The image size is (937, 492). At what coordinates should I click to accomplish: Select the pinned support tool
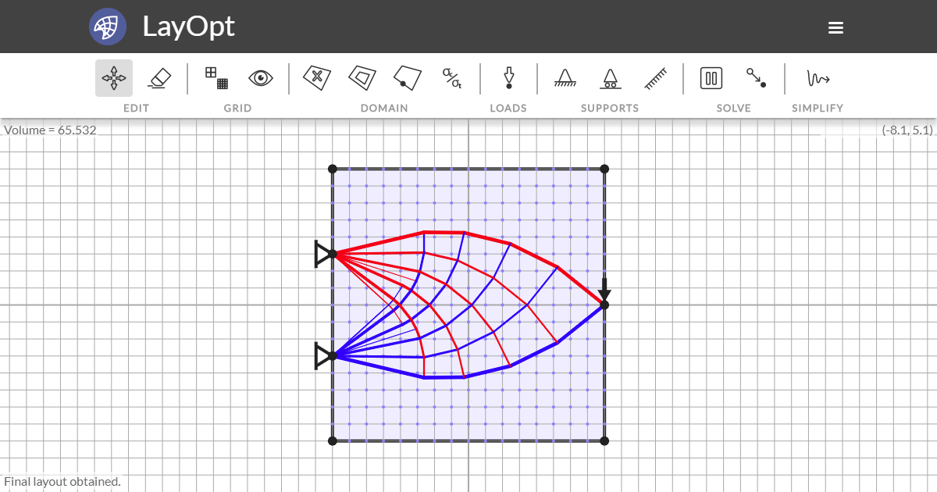click(565, 78)
